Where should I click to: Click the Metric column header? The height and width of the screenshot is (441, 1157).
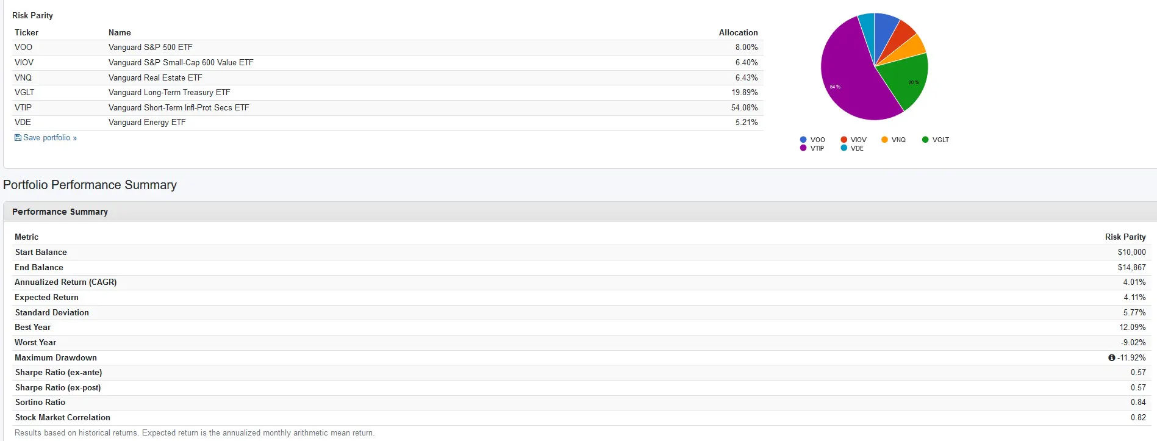pos(26,237)
